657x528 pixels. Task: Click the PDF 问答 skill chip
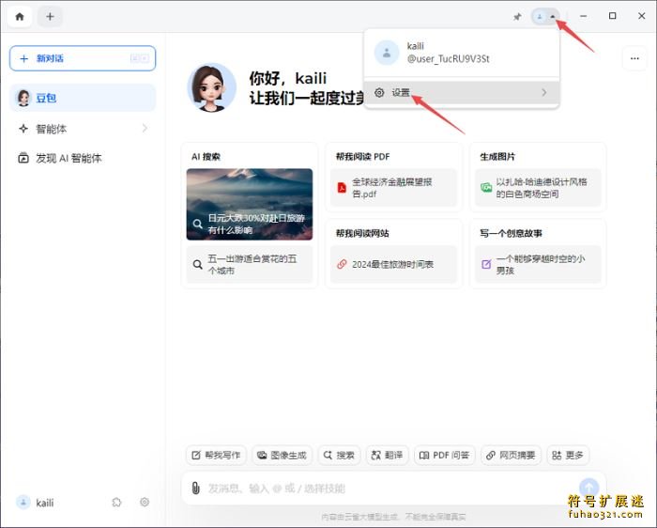(445, 455)
